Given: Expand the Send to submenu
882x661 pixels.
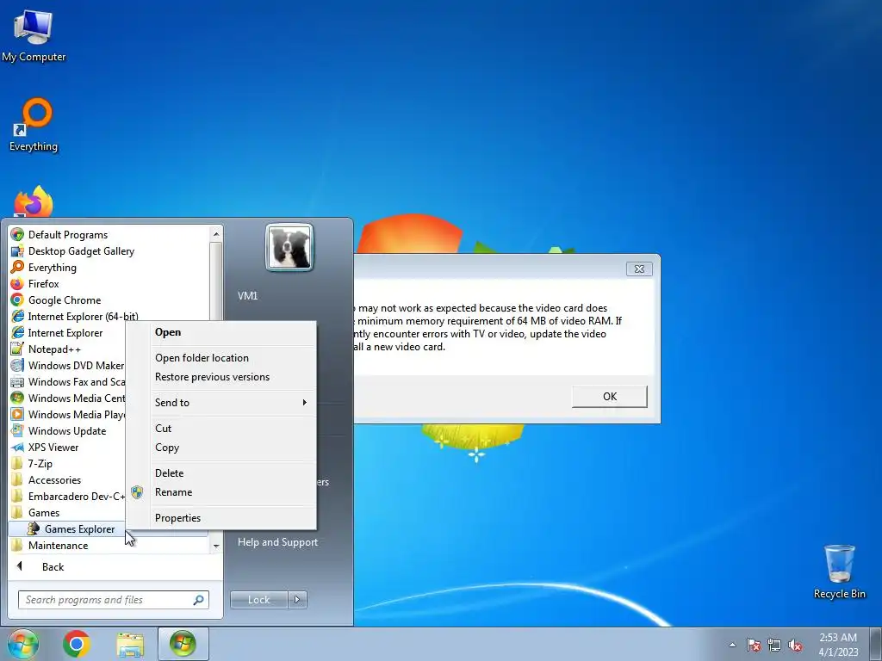Looking at the screenshot, I should (232, 403).
